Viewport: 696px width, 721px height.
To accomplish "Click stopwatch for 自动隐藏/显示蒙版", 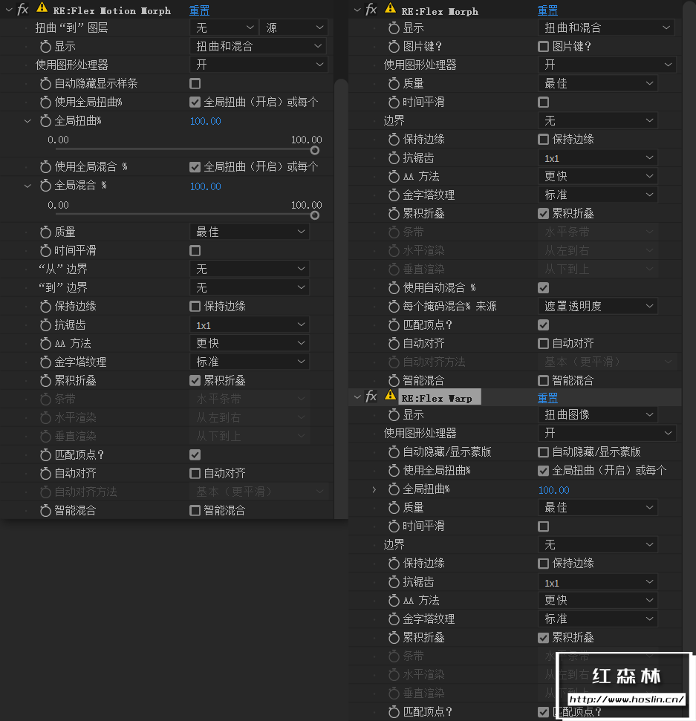I will tap(394, 452).
